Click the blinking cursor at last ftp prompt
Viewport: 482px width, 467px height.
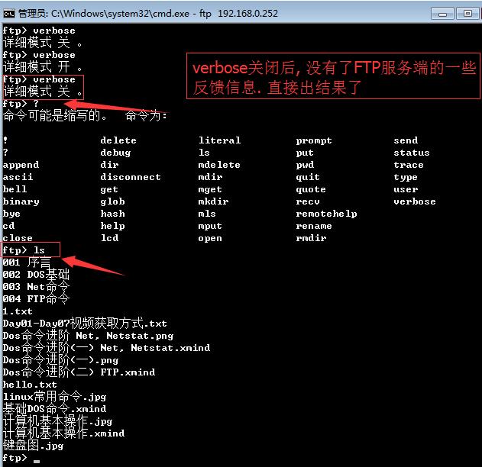(37, 461)
